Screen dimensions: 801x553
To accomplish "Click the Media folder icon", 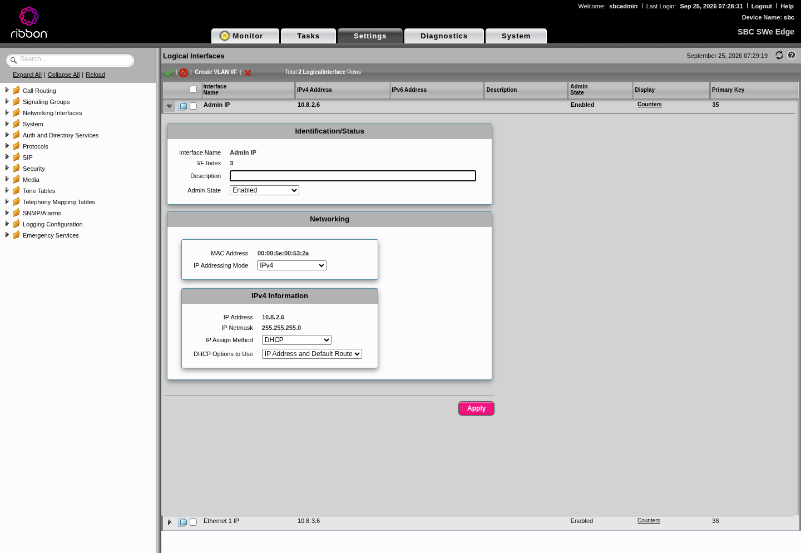I will pos(16,179).
